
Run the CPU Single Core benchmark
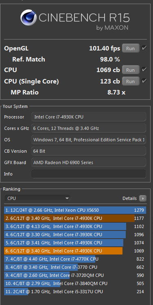(x=131, y=81)
